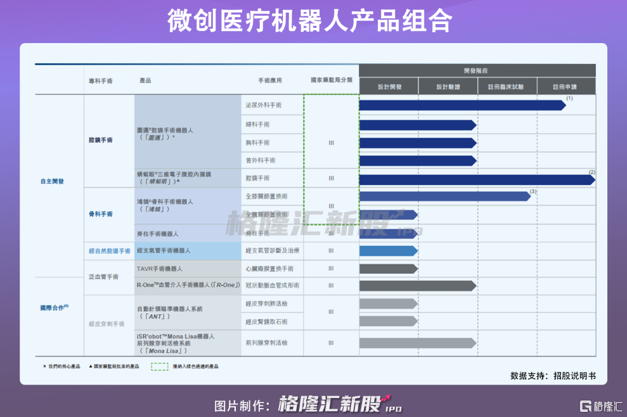Image resolution: width=627 pixels, height=417 pixels.
Task: Click the triangle legend marker for 國家藥監局批准的產品
Action: coord(91,366)
